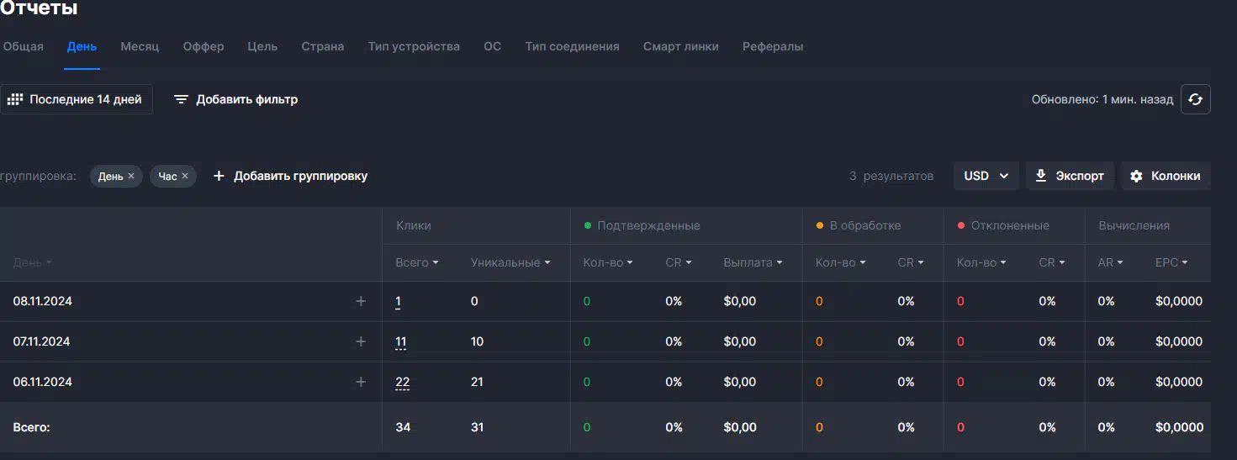Remove the День grouping chip
The height and width of the screenshot is (460, 1237).
(x=130, y=177)
